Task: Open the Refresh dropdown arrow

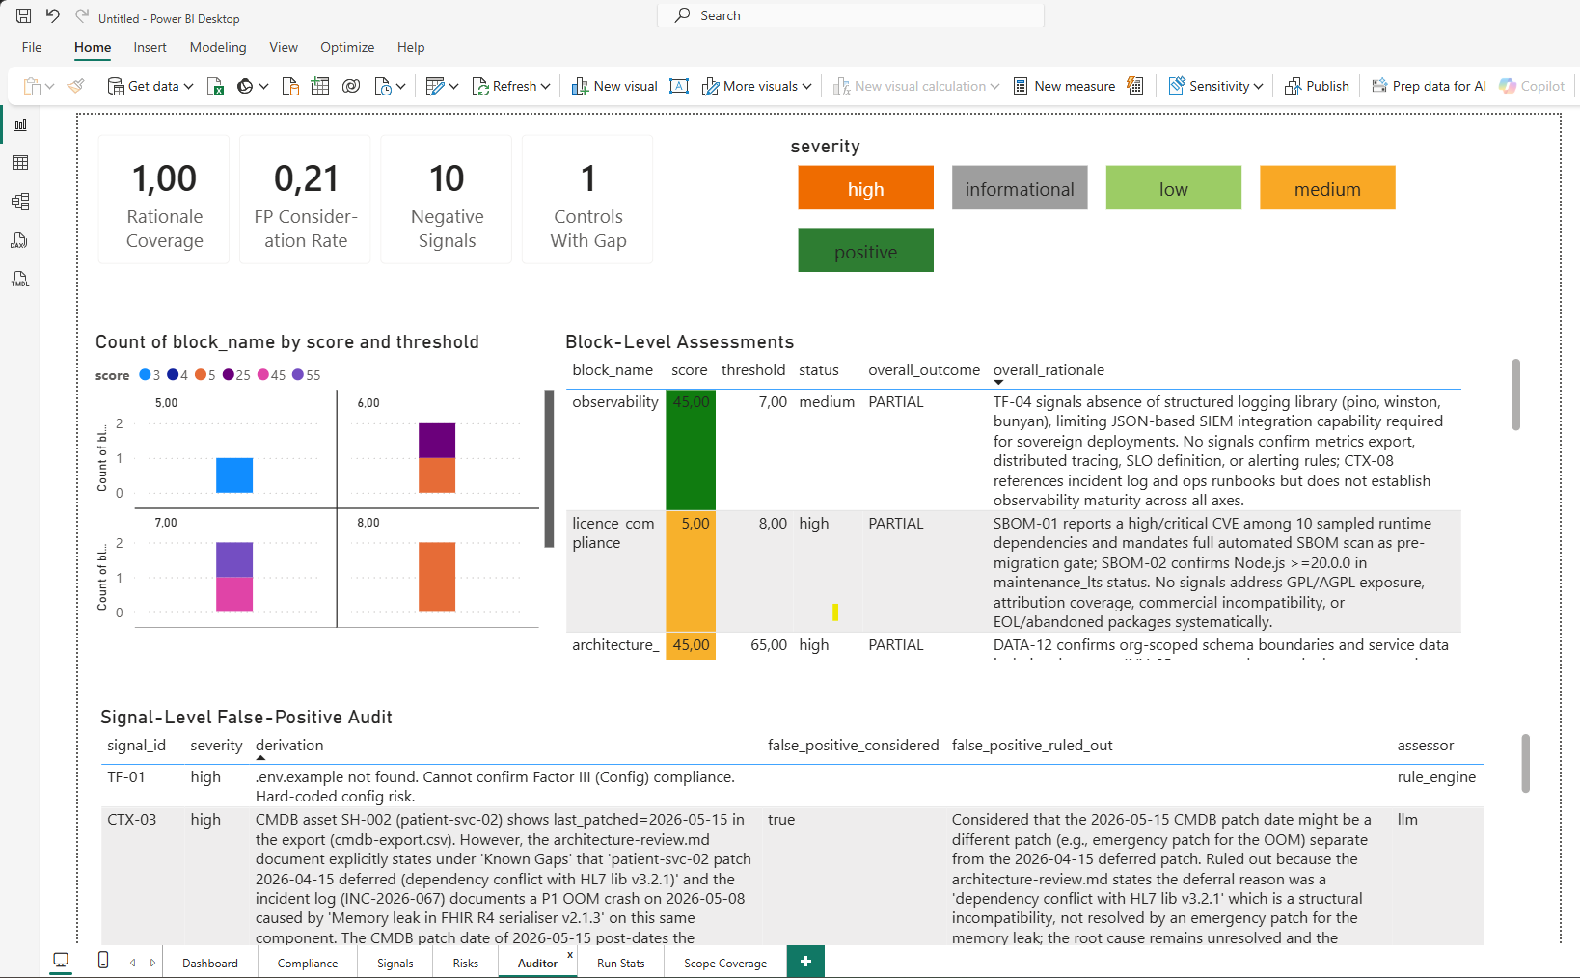Action: [x=545, y=86]
